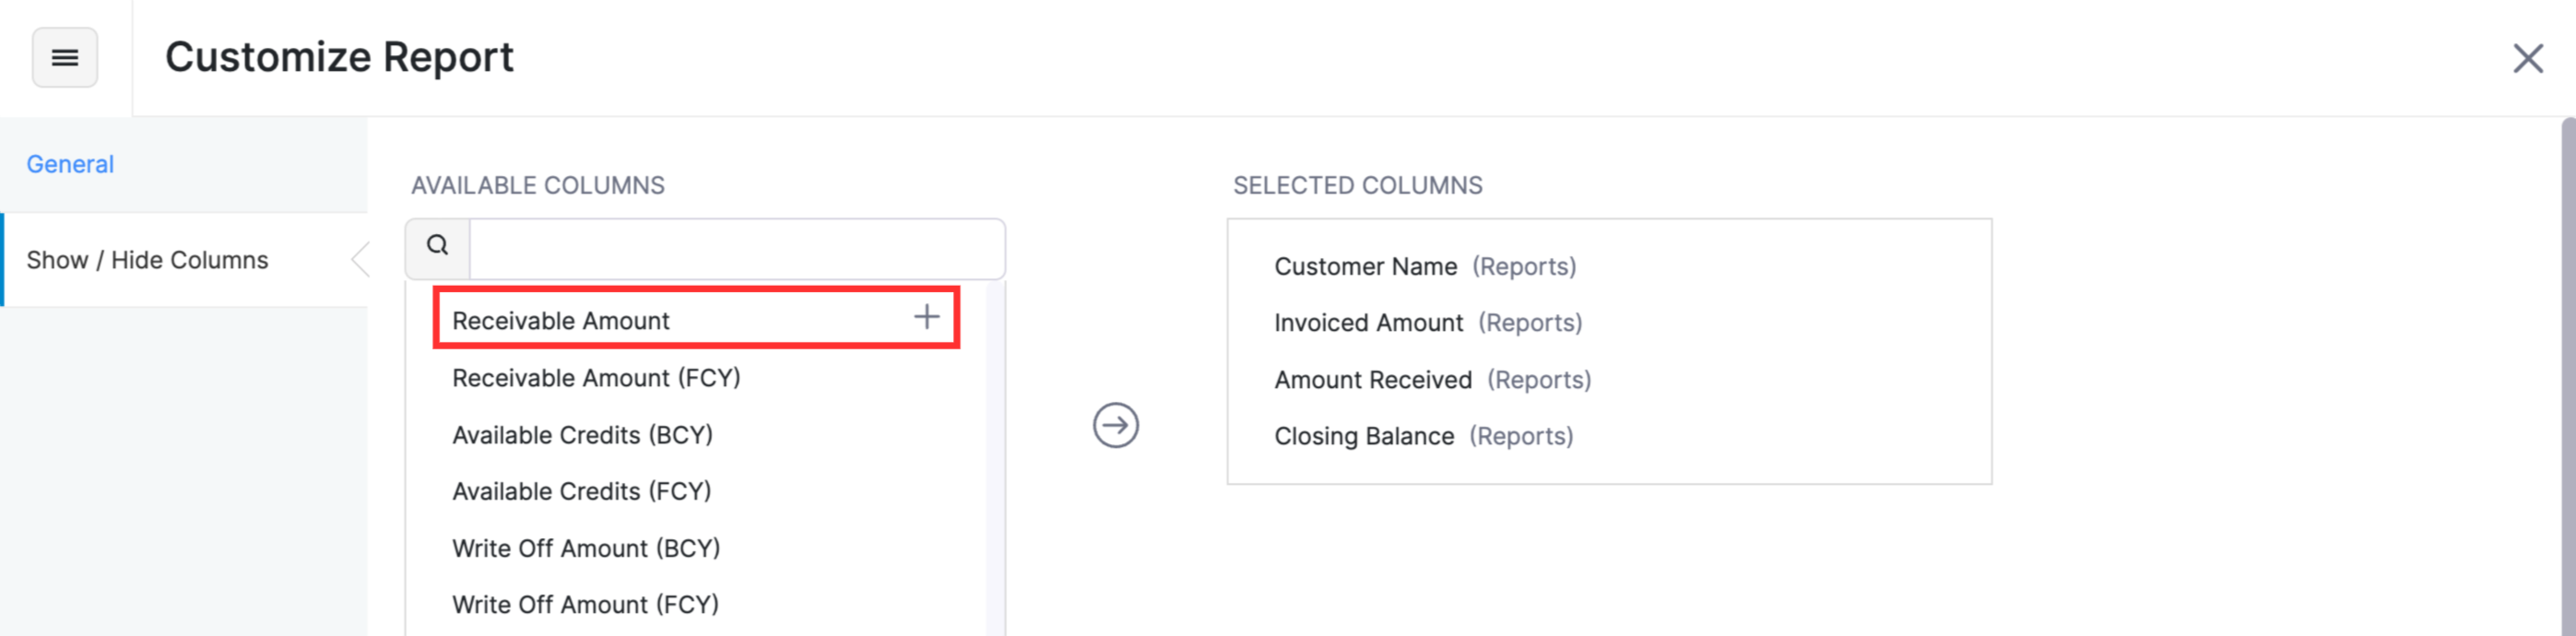
Task: Open the navigation menu at top left
Action: point(64,57)
